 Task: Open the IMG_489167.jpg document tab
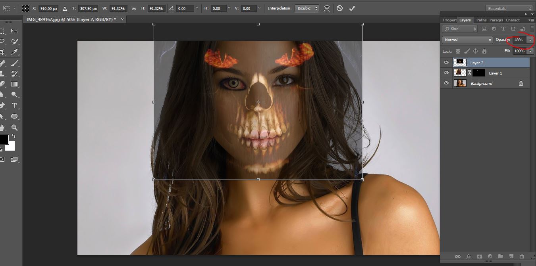[x=71, y=19]
